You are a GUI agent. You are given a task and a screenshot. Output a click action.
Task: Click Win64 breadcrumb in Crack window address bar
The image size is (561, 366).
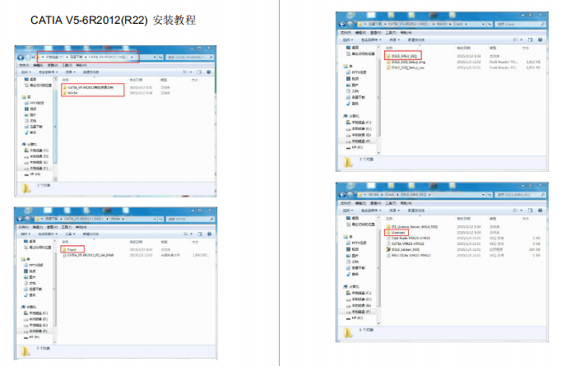442,25
